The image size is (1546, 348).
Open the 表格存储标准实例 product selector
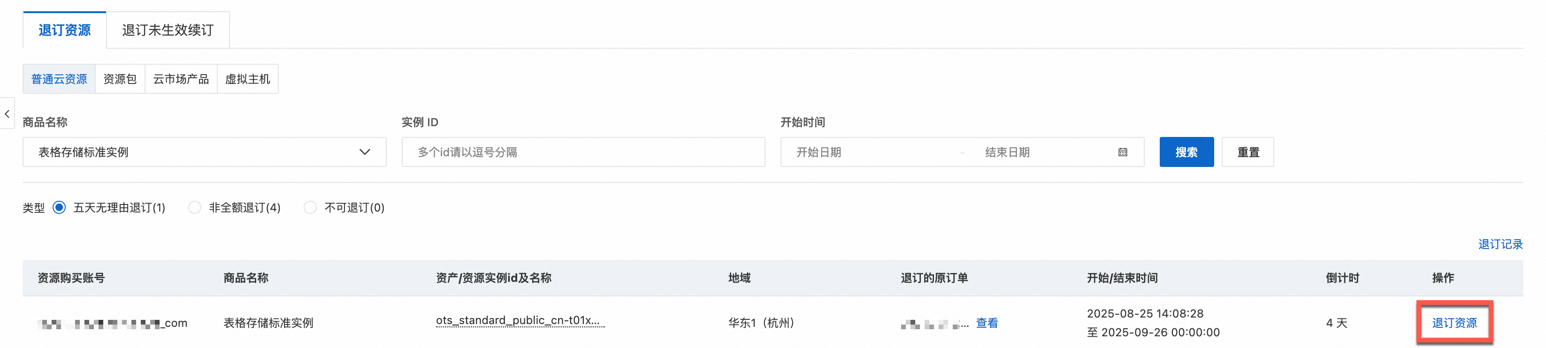click(x=204, y=152)
